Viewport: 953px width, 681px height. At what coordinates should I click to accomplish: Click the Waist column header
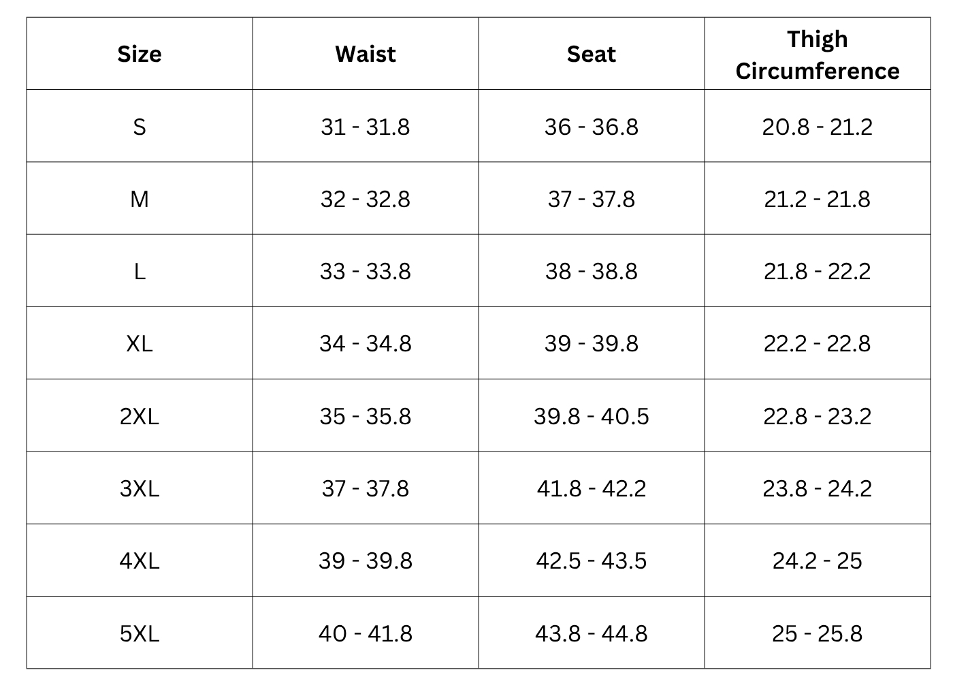[366, 54]
